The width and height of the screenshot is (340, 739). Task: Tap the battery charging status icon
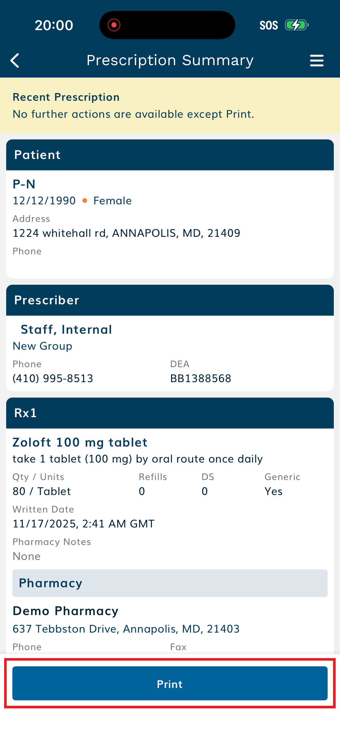point(296,25)
